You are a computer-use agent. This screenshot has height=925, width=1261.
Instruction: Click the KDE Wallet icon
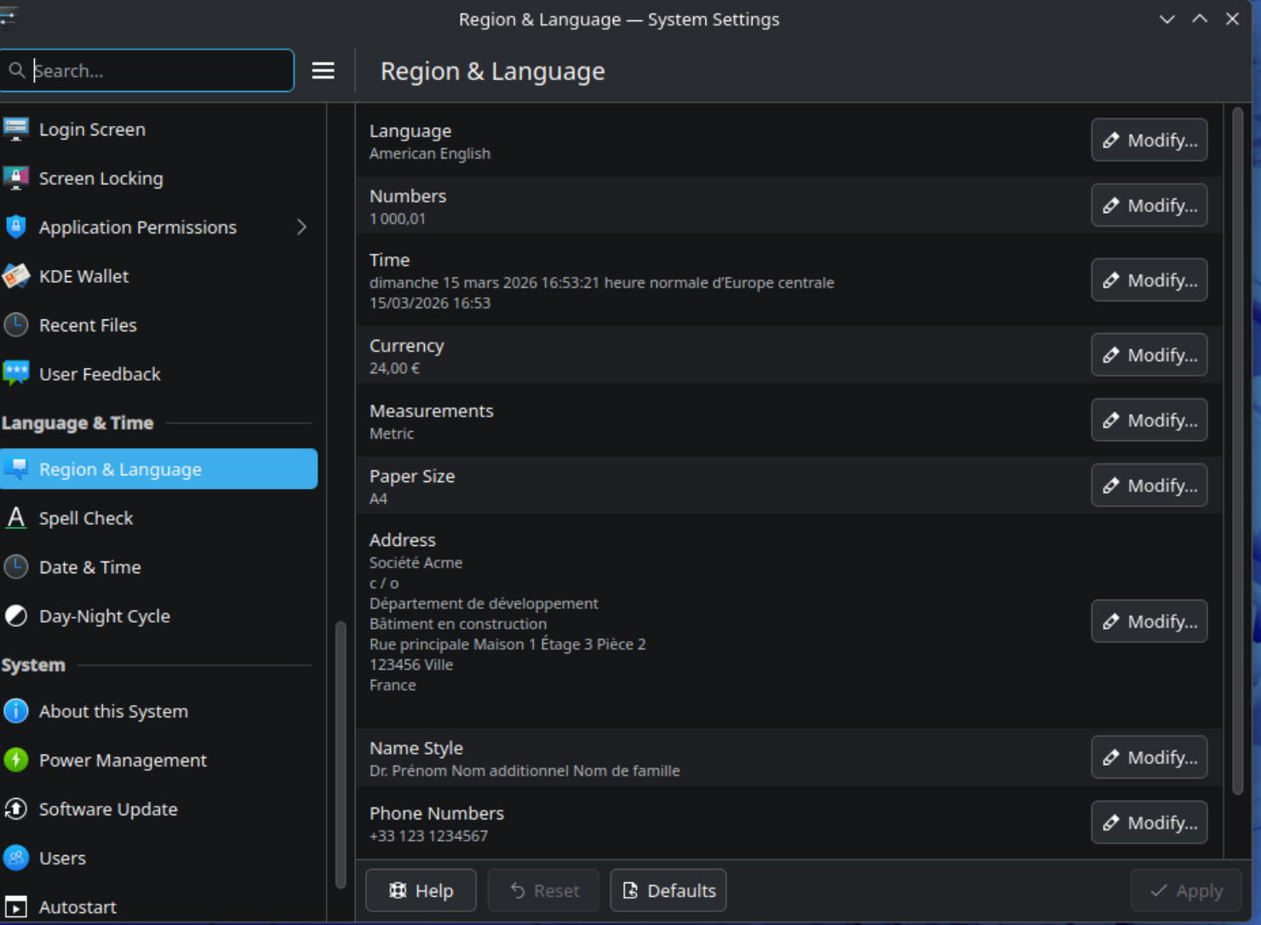[x=16, y=276]
